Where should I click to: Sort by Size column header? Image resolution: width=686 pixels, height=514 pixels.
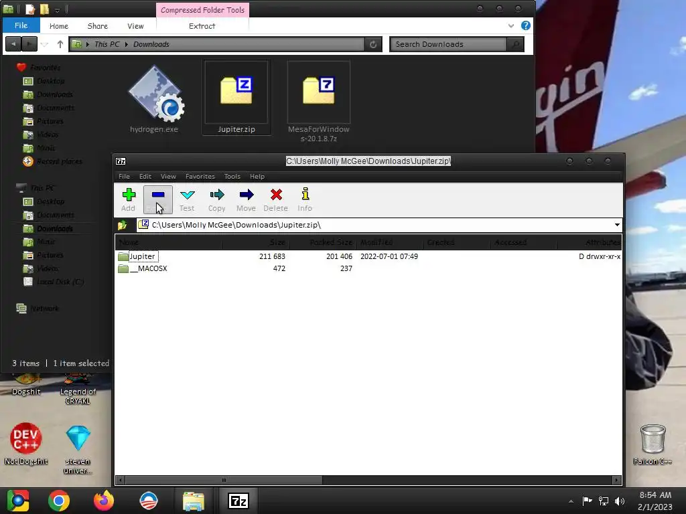[x=255, y=242]
